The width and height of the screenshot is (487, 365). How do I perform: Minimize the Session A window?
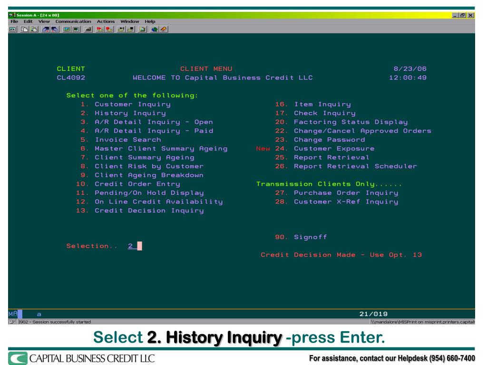coord(455,15)
